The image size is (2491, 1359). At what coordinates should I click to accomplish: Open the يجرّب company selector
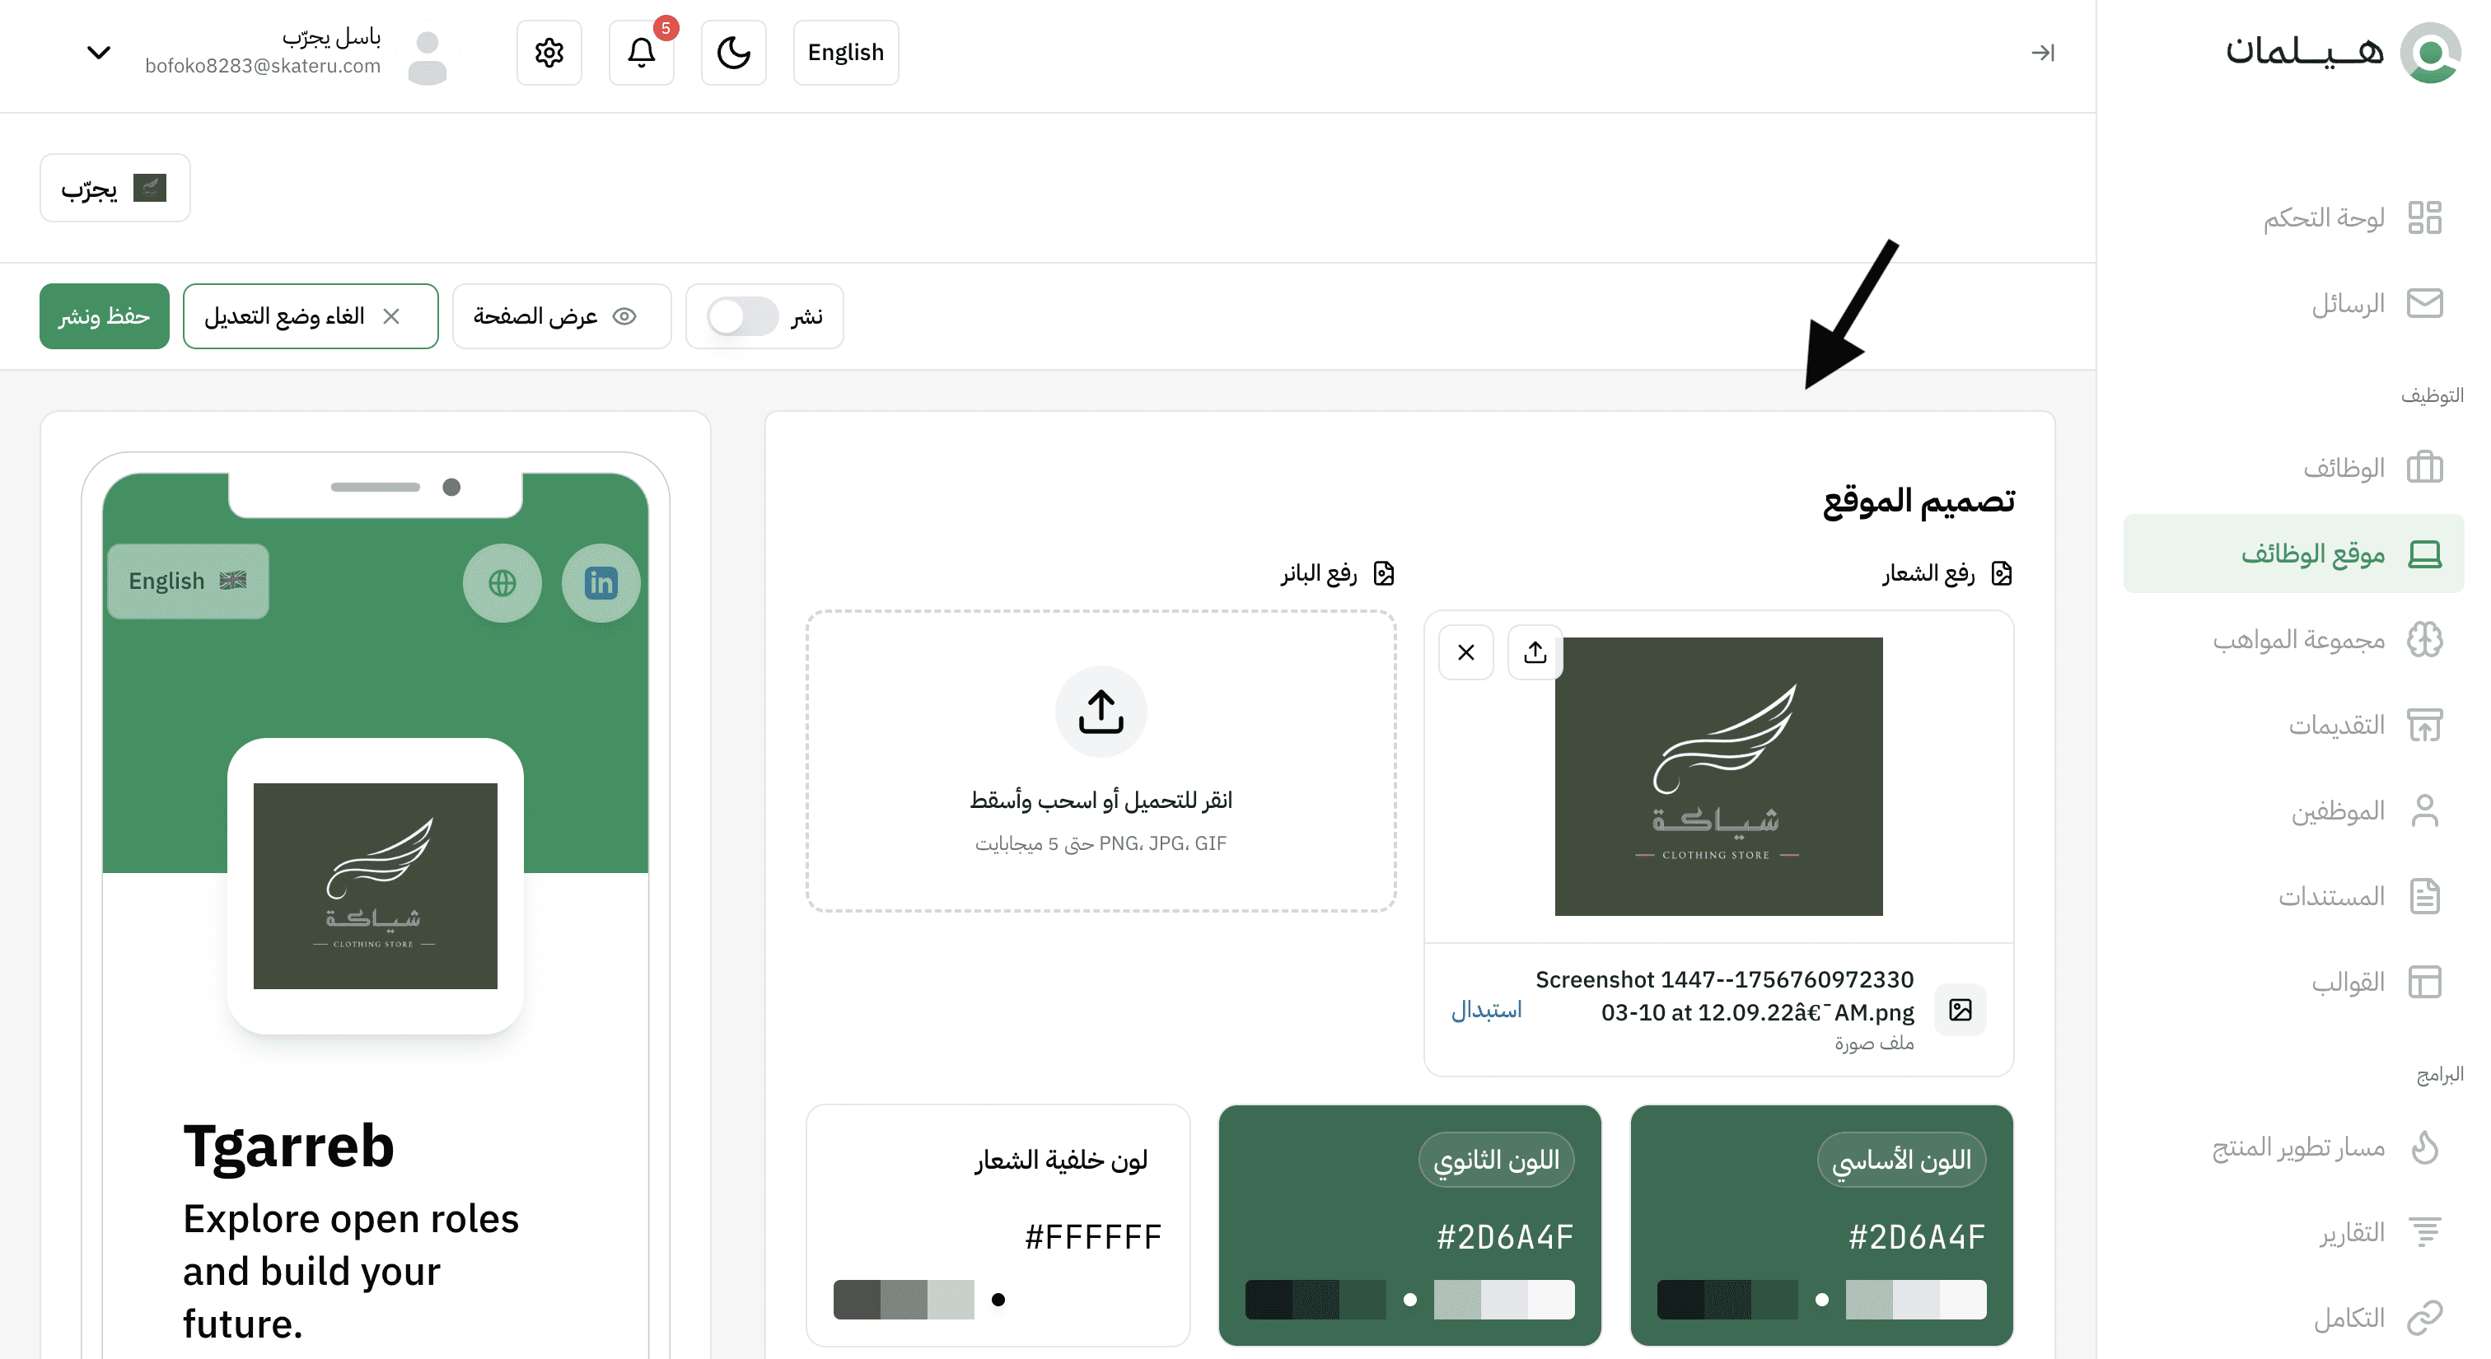[x=115, y=188]
